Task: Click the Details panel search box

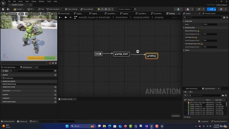Action: [203, 18]
